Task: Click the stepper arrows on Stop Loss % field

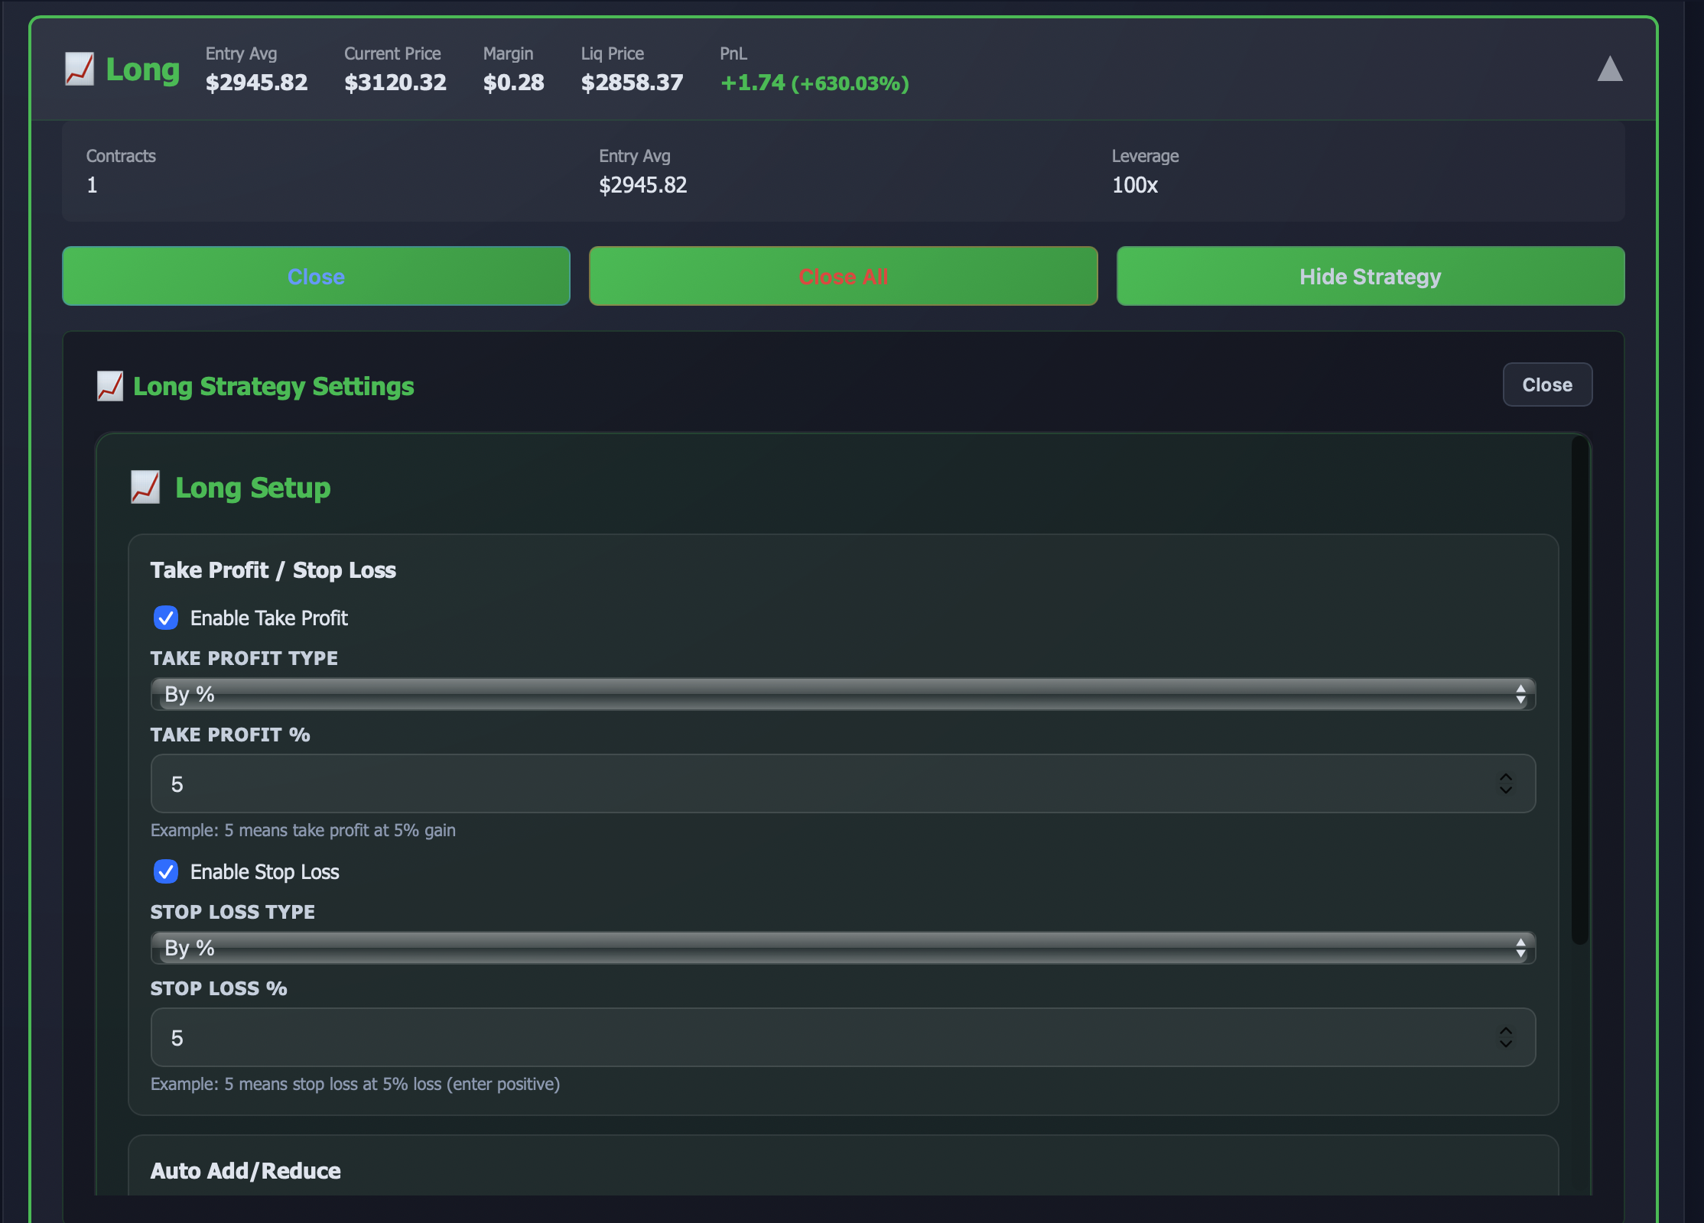Action: (1506, 1037)
